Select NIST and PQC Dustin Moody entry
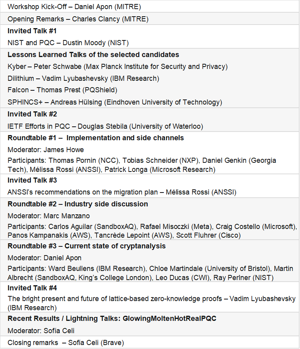 (x=68, y=43)
